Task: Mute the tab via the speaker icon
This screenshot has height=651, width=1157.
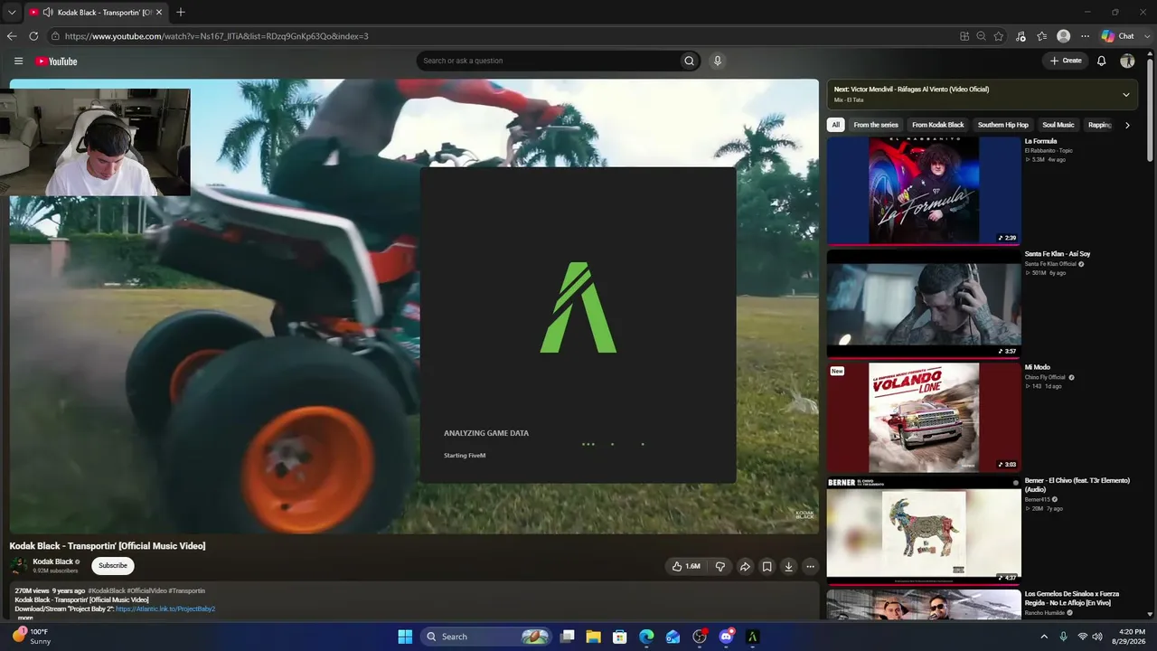Action: click(47, 13)
